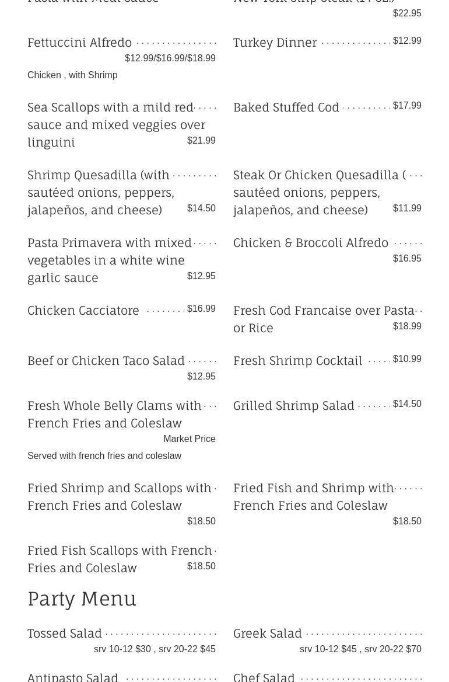Screen dimensions: 449x682
Task: Click the Market Price label
Action: (x=190, y=439)
